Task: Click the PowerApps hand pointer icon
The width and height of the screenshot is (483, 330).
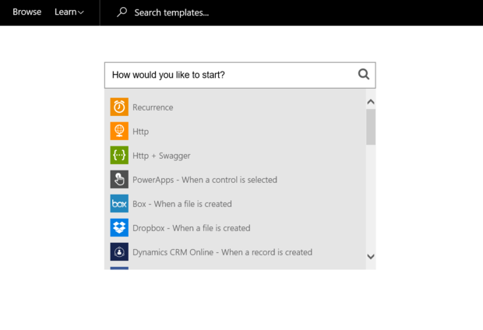Action: 119,179
